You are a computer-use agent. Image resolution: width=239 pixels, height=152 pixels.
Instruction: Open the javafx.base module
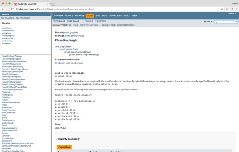pyautogui.click(x=7, y=28)
